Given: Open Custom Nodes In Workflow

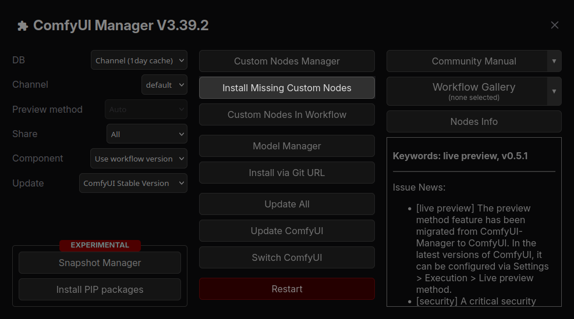Looking at the screenshot, I should 287,114.
